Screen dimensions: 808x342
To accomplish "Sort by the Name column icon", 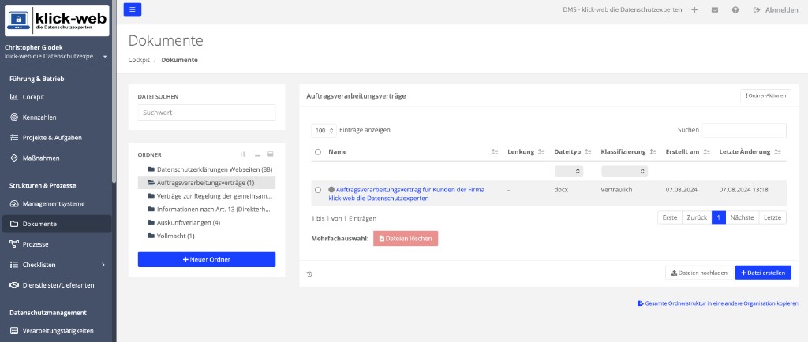I will tap(495, 152).
